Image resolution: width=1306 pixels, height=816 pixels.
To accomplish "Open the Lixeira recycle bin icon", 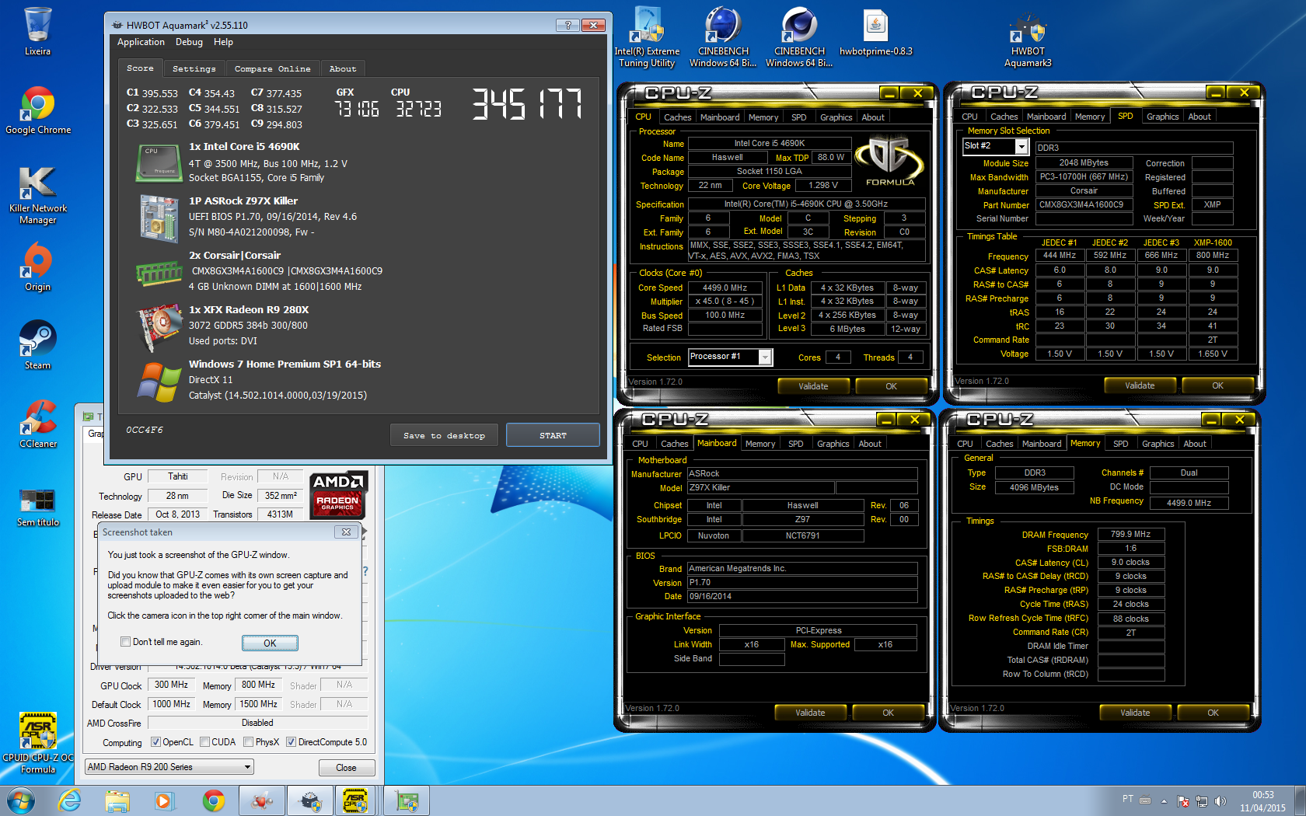I will [x=37, y=31].
